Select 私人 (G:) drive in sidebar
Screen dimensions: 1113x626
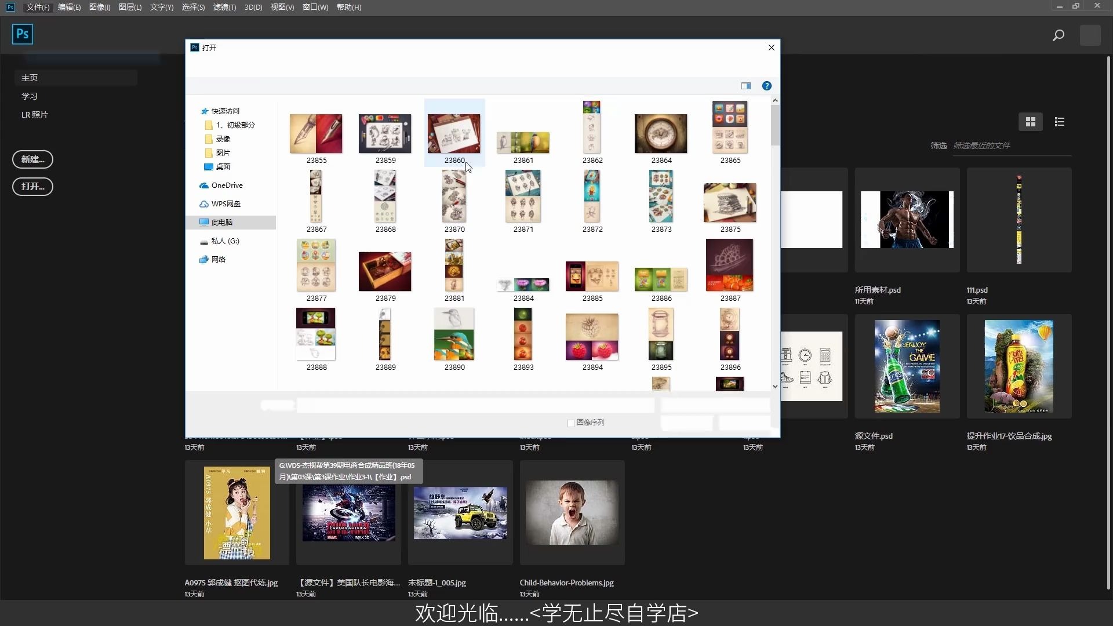point(224,241)
